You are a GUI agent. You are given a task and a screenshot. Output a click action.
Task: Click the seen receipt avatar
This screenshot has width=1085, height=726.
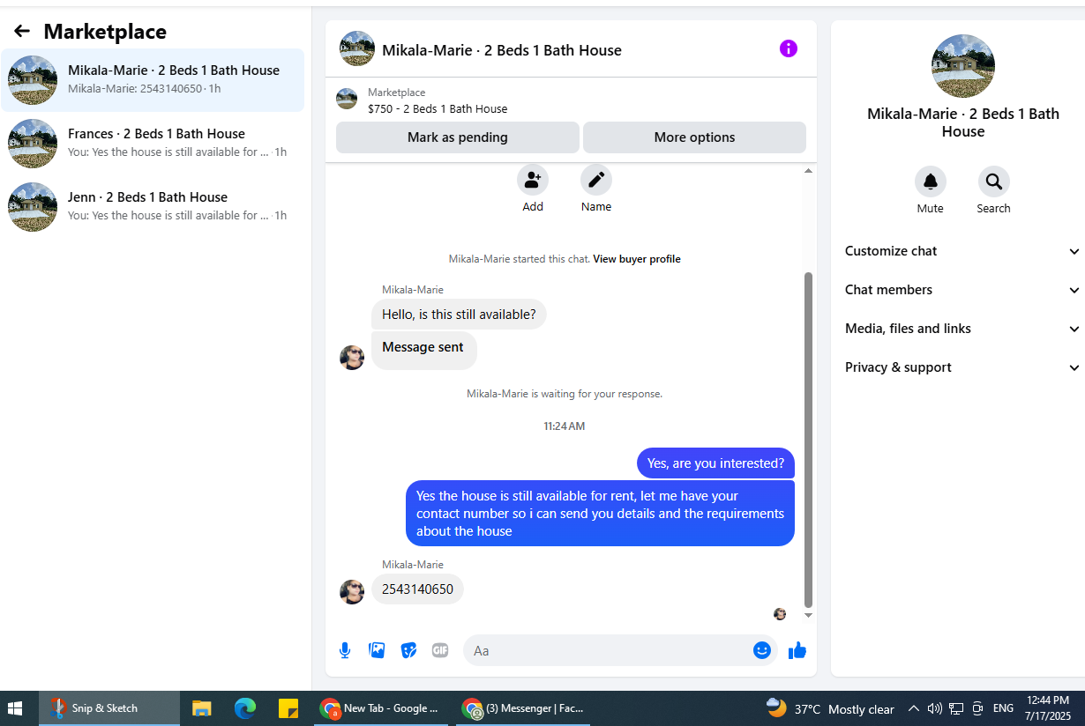(x=780, y=614)
